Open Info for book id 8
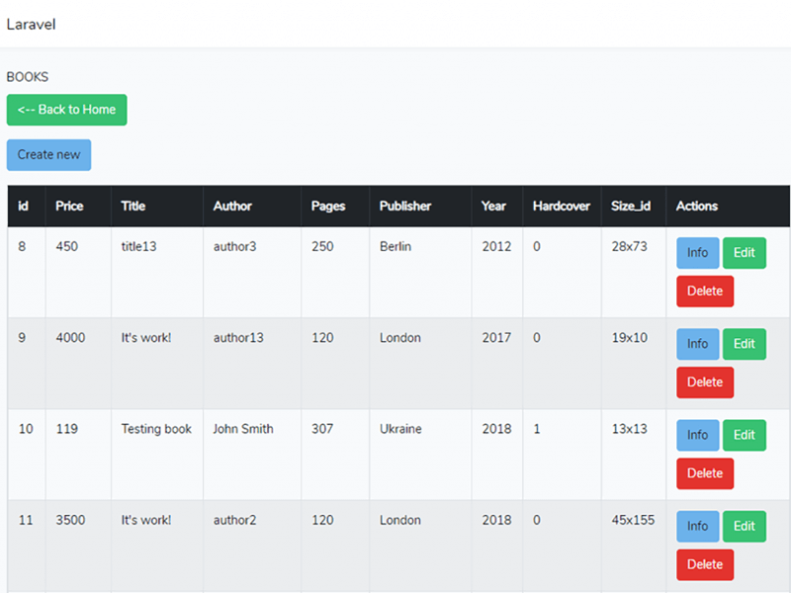Viewport: 791px width, 593px height. (x=697, y=253)
